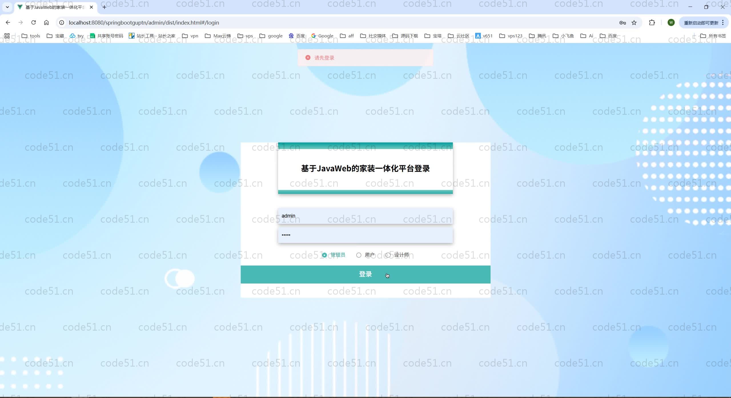Expand the 所有书签 bookmarks list
Viewport: 731px width, 398px height.
click(x=713, y=36)
